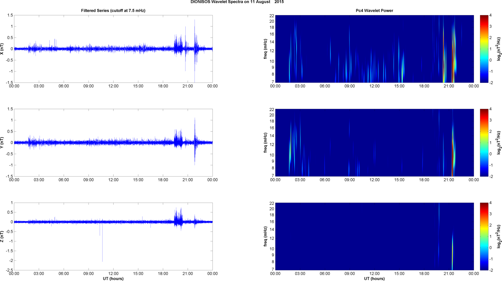Click the log2(nT²/Hz) label of the middle colorbar
The width and height of the screenshot is (502, 281).
point(499,142)
